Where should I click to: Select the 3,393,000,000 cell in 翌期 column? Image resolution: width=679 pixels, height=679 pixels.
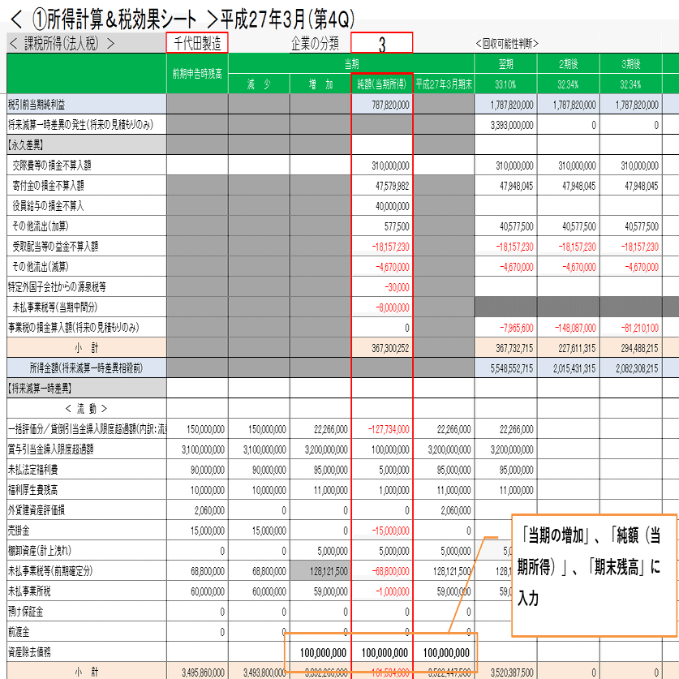click(505, 125)
